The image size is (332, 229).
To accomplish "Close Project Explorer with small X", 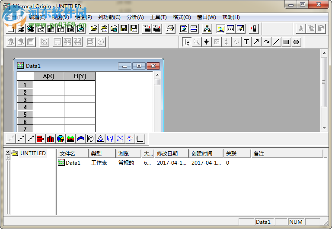I will (x=7, y=153).
